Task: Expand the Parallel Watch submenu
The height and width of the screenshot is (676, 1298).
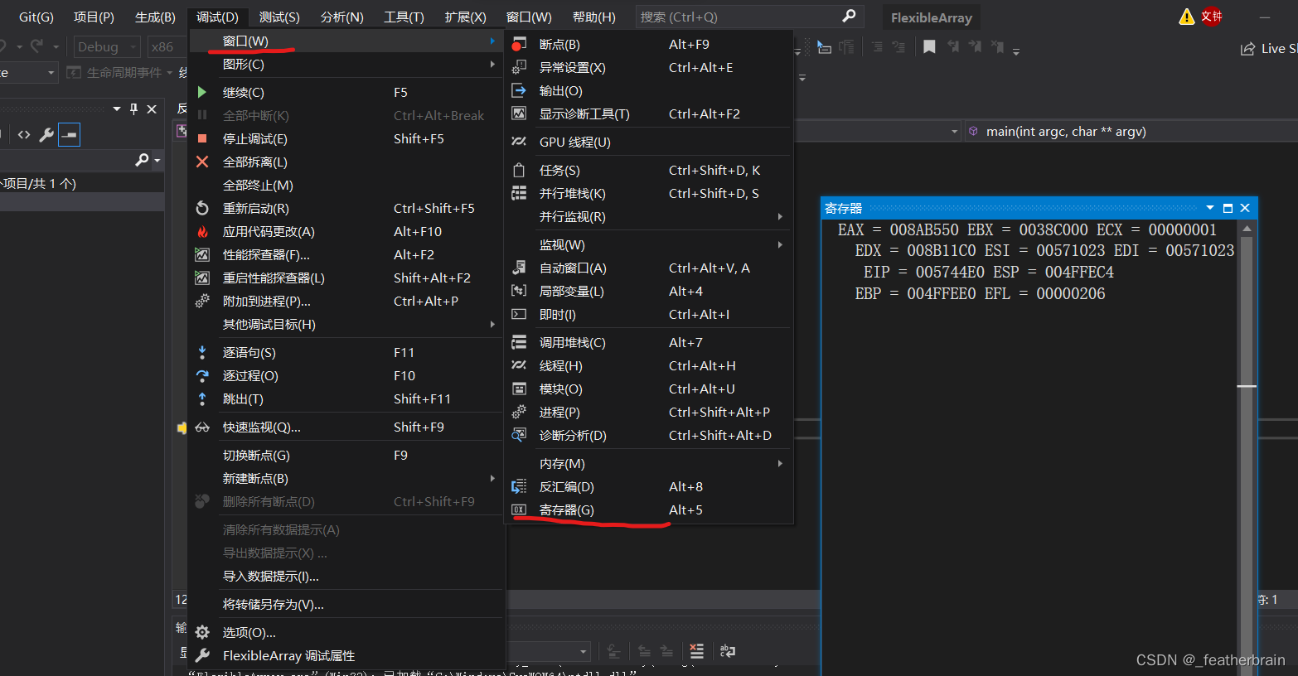Action: tap(649, 216)
